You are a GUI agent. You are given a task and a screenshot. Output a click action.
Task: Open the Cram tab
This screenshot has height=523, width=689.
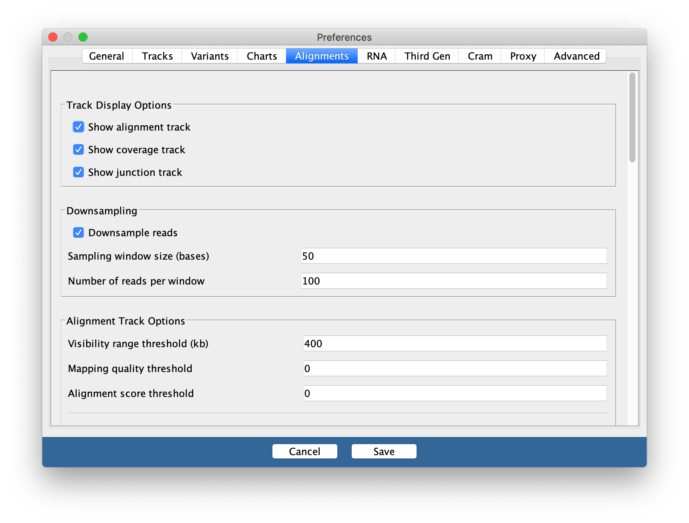click(480, 56)
